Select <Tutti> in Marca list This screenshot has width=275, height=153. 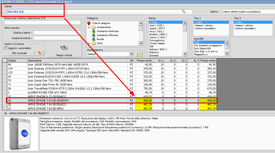166,22
